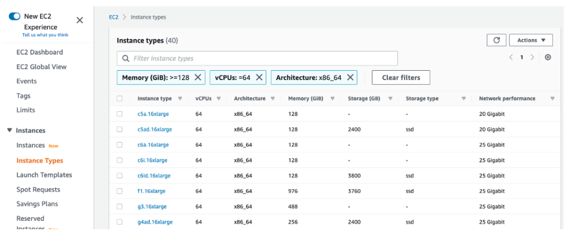
Task: Open EC2 Dashboard in the sidebar
Action: (40, 52)
